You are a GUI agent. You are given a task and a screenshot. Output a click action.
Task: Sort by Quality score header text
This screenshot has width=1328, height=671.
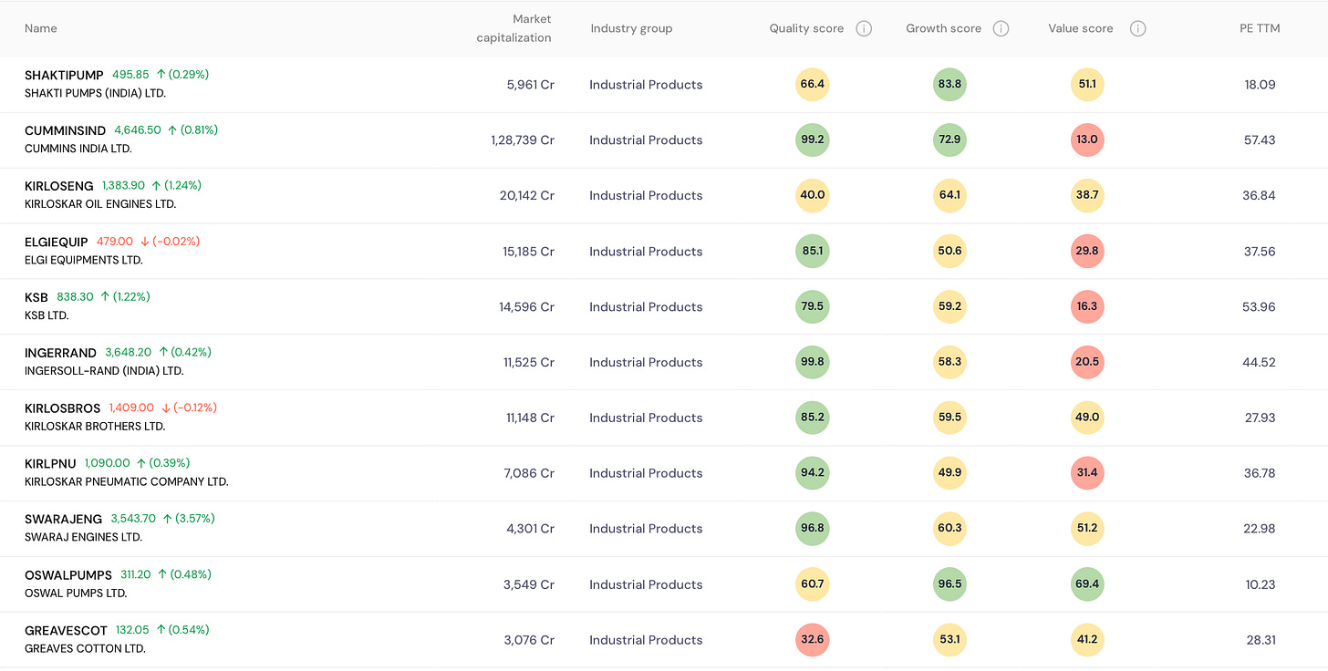(806, 28)
